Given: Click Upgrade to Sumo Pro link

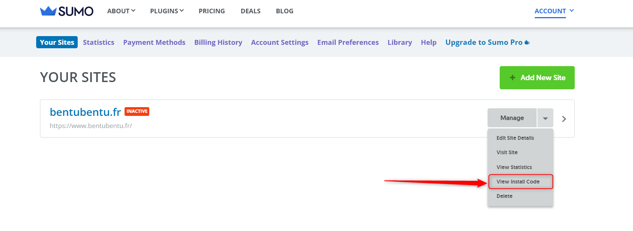Looking at the screenshot, I should click(x=488, y=42).
